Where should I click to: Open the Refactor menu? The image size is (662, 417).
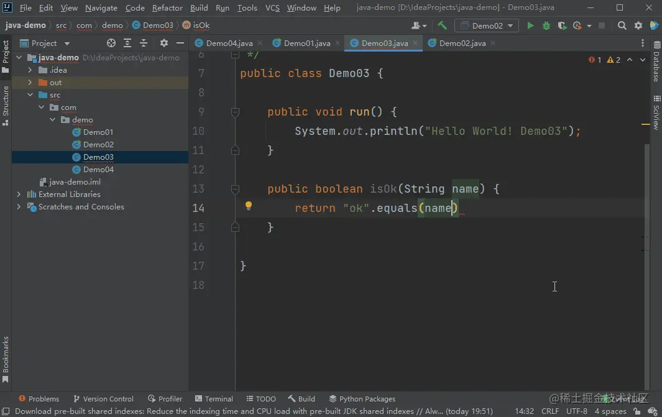point(167,7)
